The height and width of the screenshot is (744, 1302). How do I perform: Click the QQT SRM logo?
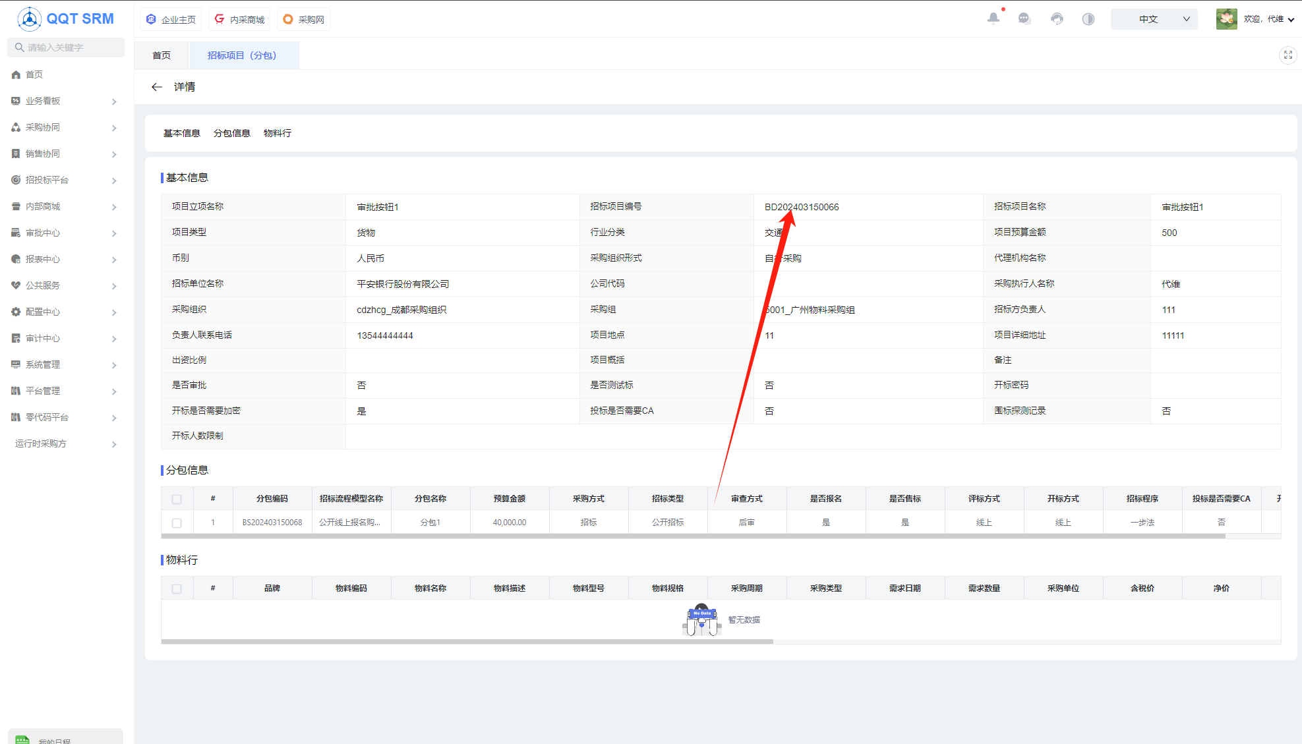65,18
